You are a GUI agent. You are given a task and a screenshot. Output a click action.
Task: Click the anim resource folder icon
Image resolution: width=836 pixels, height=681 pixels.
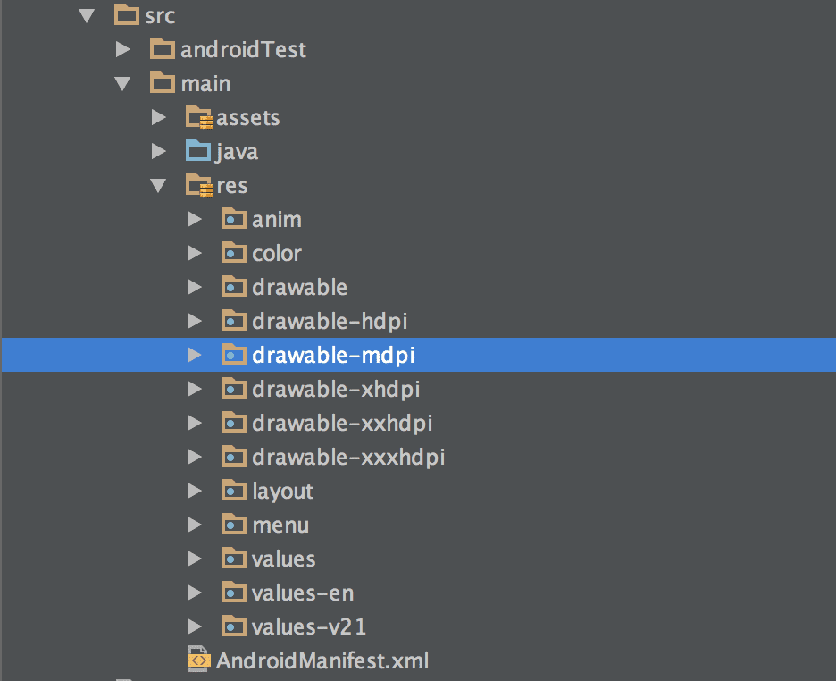233,219
